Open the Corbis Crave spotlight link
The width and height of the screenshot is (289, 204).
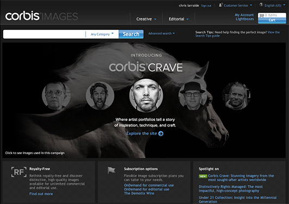pos(241,177)
